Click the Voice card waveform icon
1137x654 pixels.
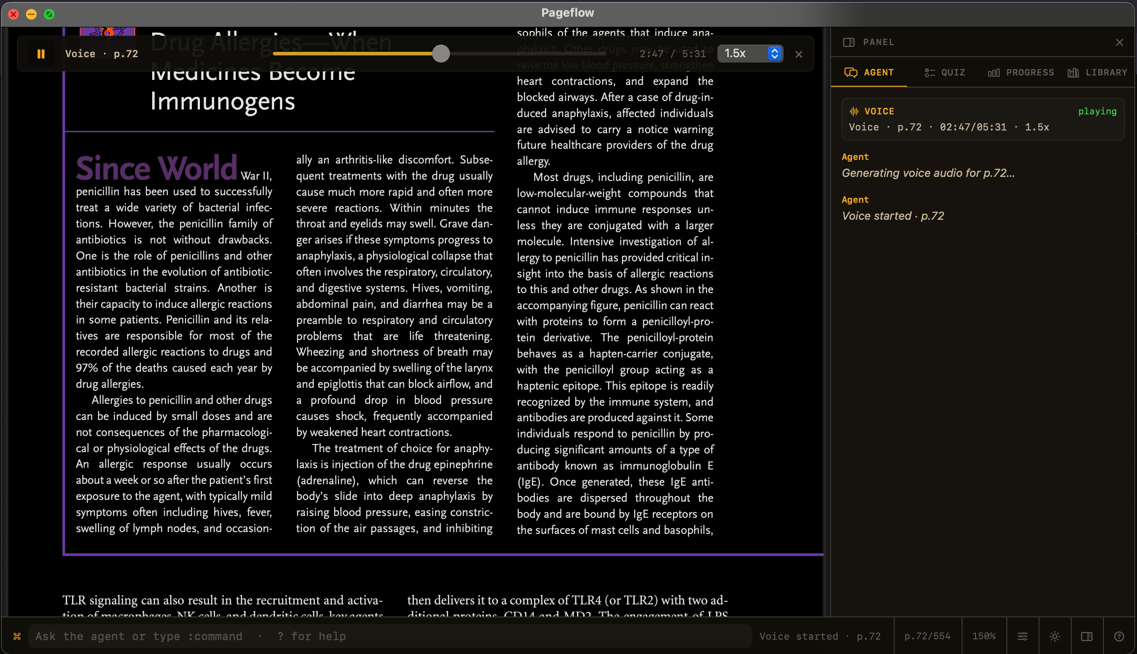point(854,111)
